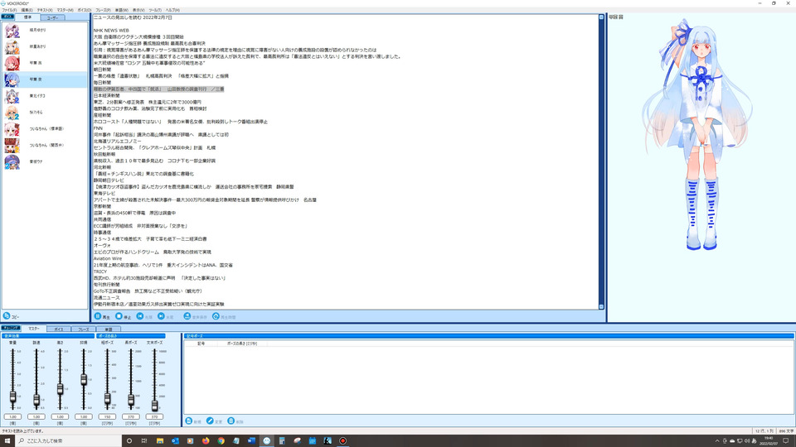Switch to the ユーザー voice preset tab
The image size is (796, 447).
(52, 17)
